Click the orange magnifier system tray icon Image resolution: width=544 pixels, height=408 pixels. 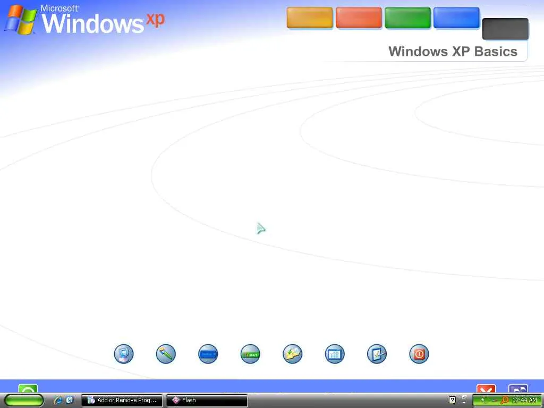click(505, 401)
